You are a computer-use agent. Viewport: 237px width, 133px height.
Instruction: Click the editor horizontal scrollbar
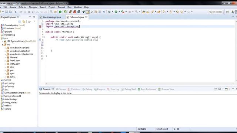pyautogui.click(x=140, y=84)
